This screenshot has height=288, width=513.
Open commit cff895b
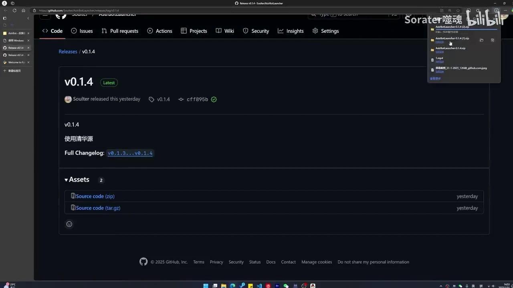(x=197, y=99)
